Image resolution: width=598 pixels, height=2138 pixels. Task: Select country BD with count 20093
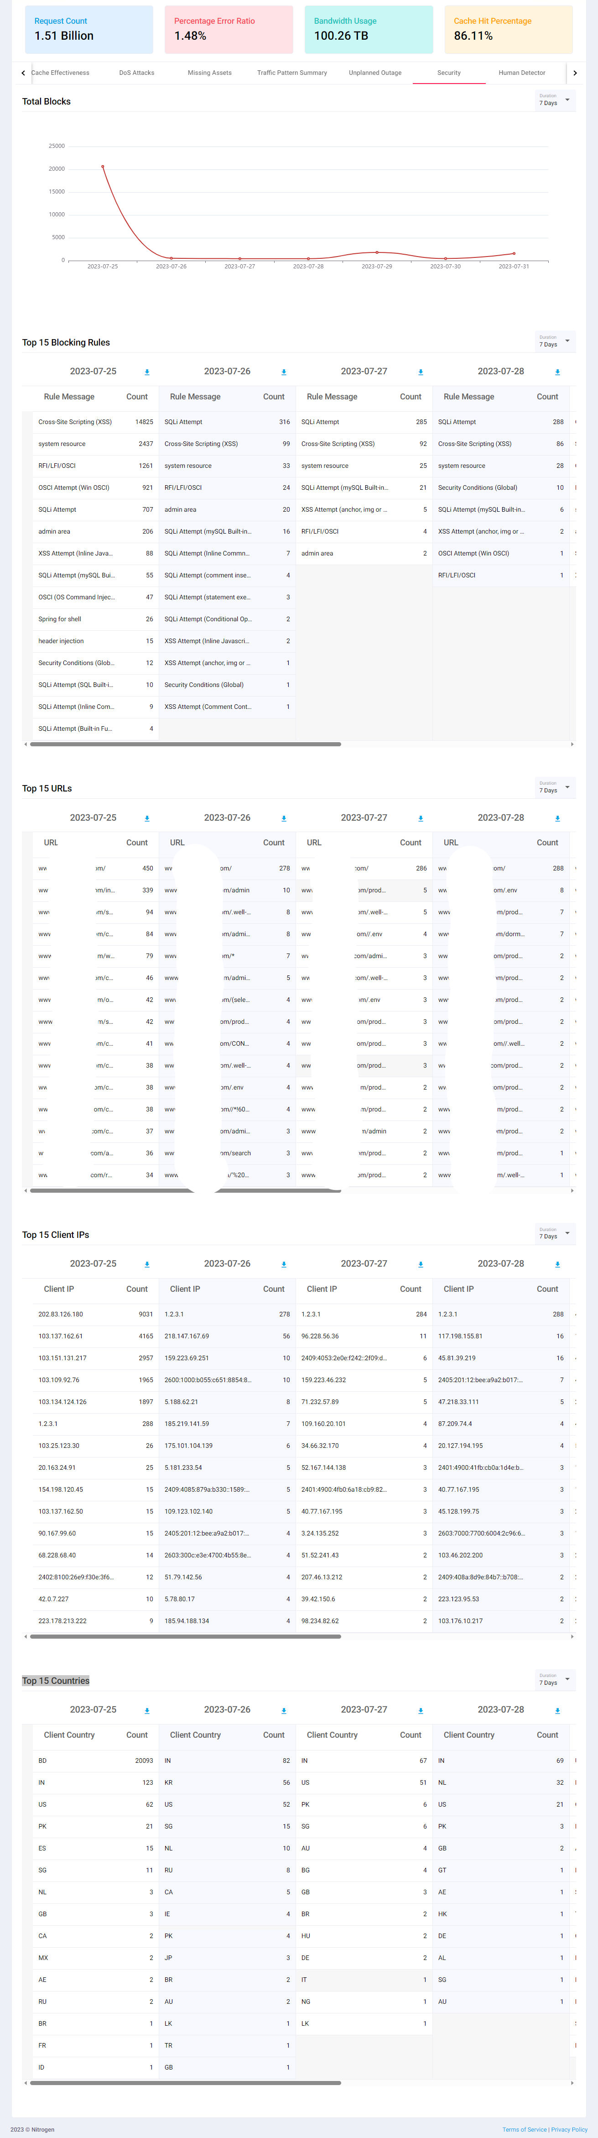pos(95,1761)
